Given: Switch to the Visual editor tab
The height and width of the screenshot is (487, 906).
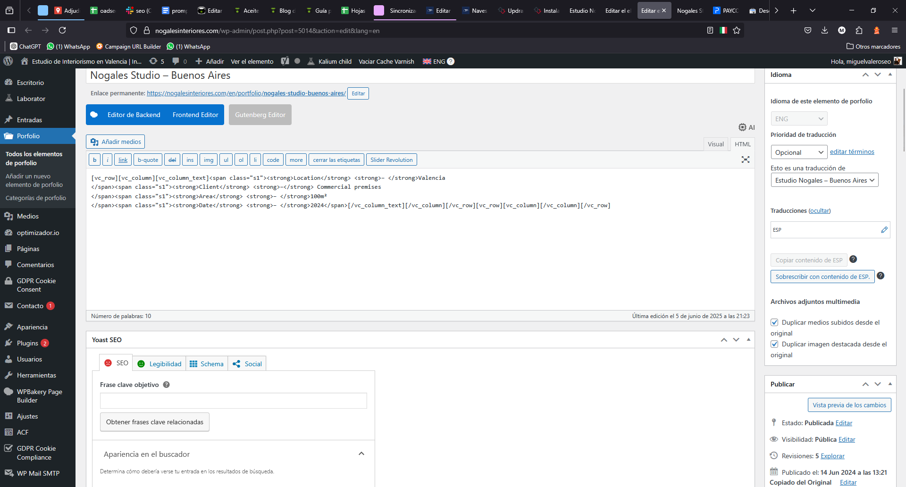Looking at the screenshot, I should [715, 144].
